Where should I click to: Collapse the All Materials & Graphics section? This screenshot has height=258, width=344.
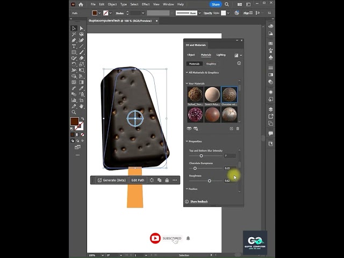[187, 73]
